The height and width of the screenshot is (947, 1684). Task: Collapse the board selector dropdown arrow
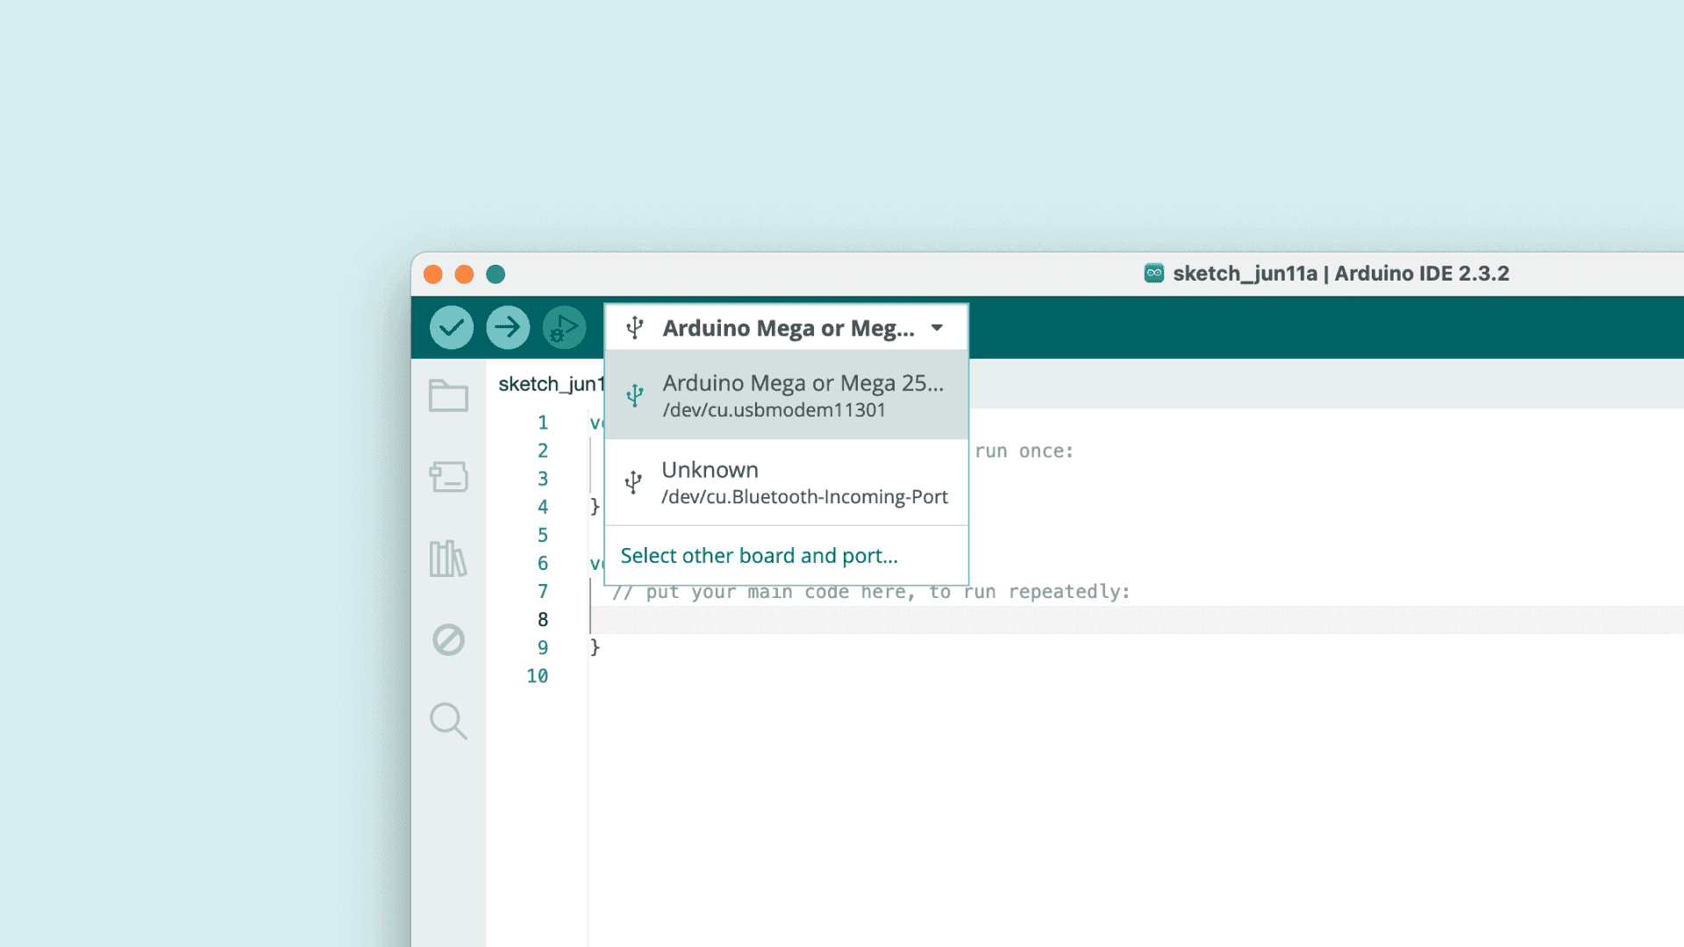tap(937, 328)
